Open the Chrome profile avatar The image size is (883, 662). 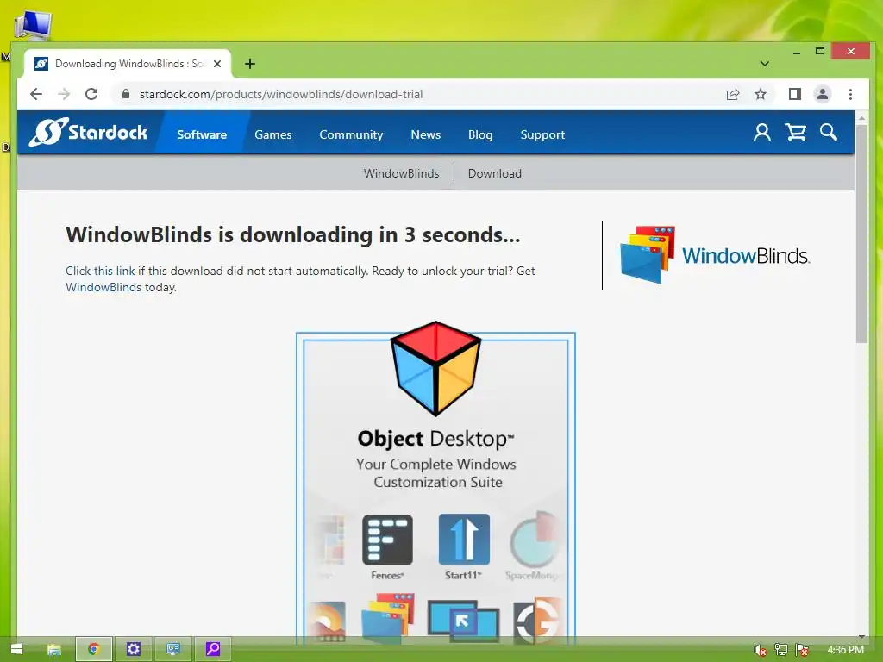[822, 94]
